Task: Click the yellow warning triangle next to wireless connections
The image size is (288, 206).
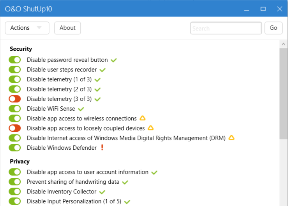Action: point(143,118)
